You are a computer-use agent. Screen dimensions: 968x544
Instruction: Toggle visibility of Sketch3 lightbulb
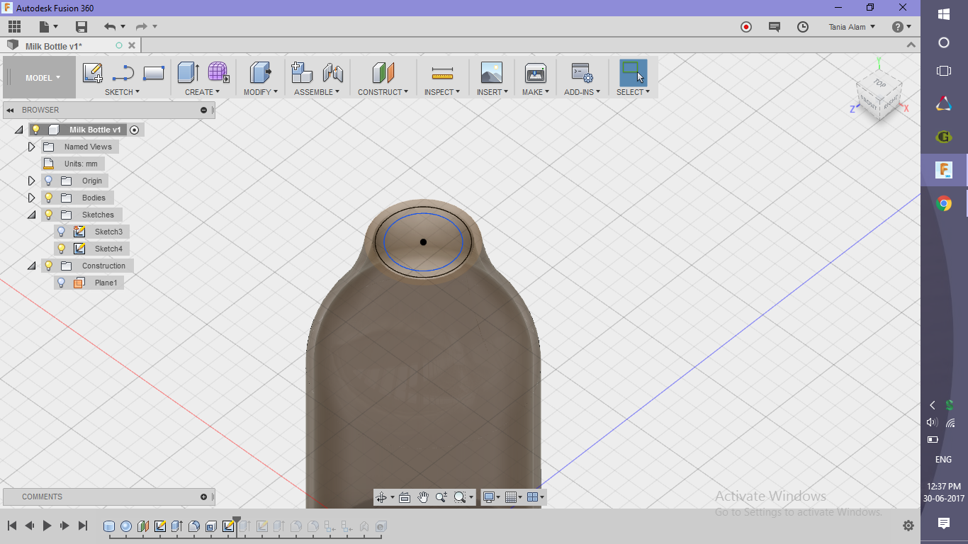click(61, 232)
